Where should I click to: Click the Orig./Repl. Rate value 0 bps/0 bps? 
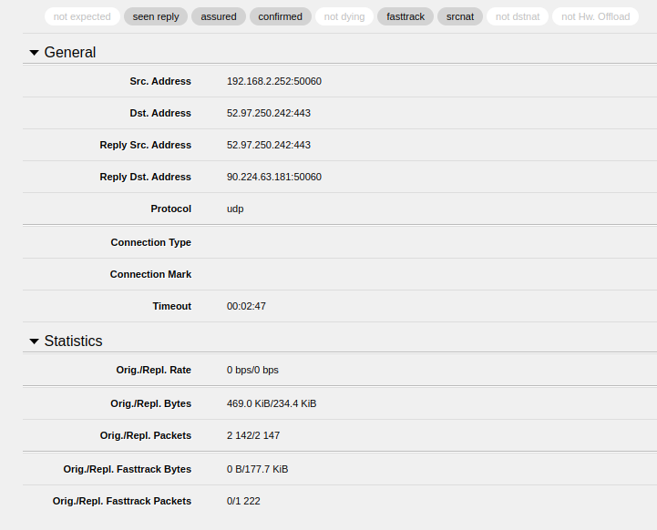[252, 370]
